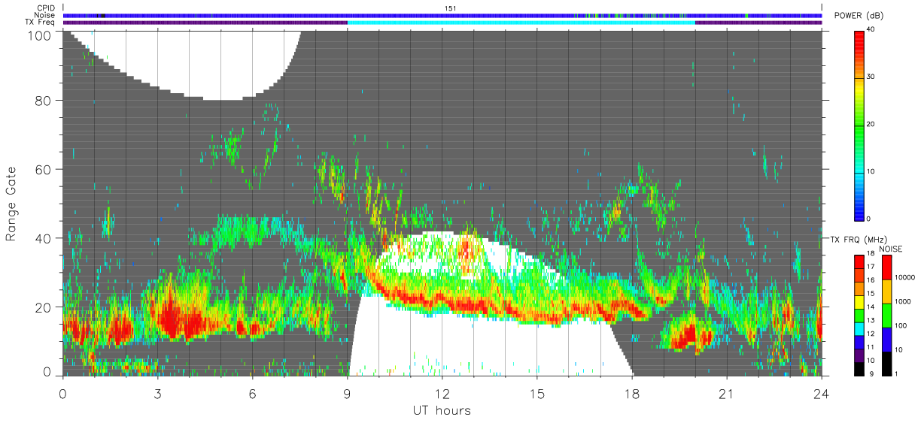Screen dimensions: 924x426
Task: Click the 15 tick on the UT hours axis
Action: coord(537,393)
